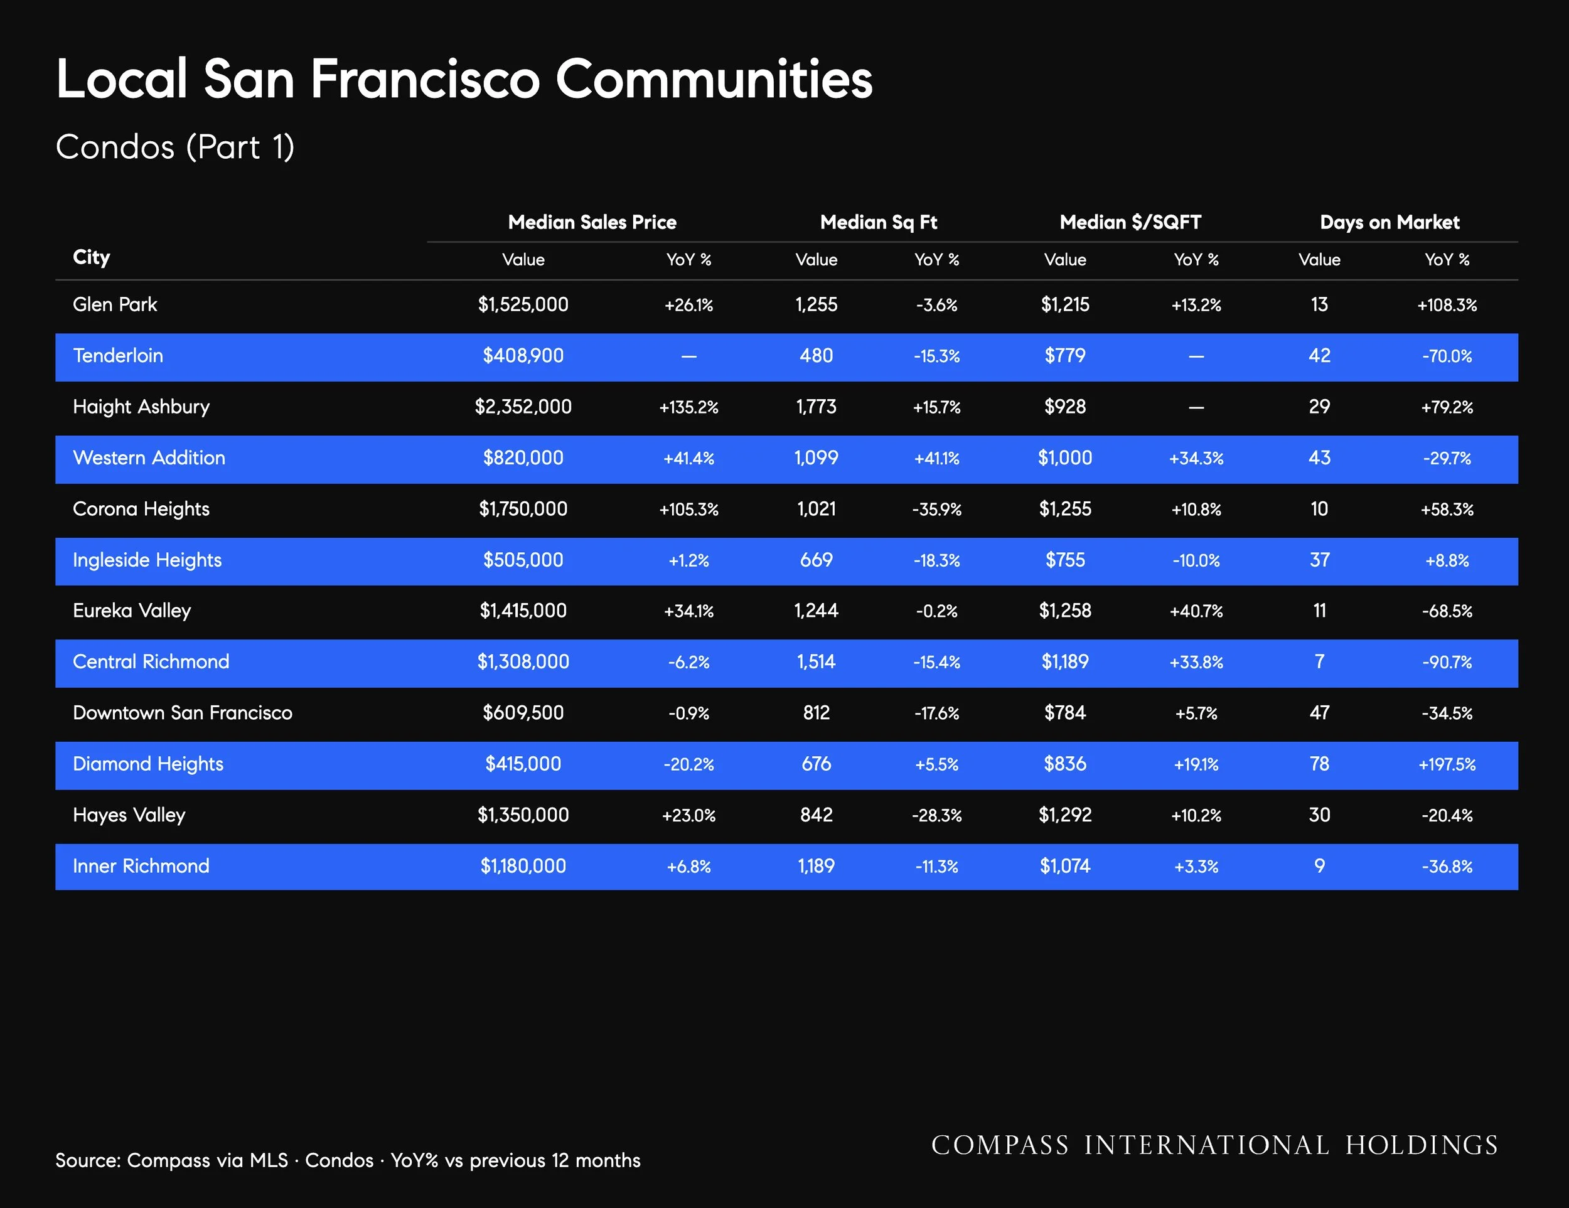Select the 'Days on Market' column header
The height and width of the screenshot is (1208, 1569).
tap(1390, 222)
